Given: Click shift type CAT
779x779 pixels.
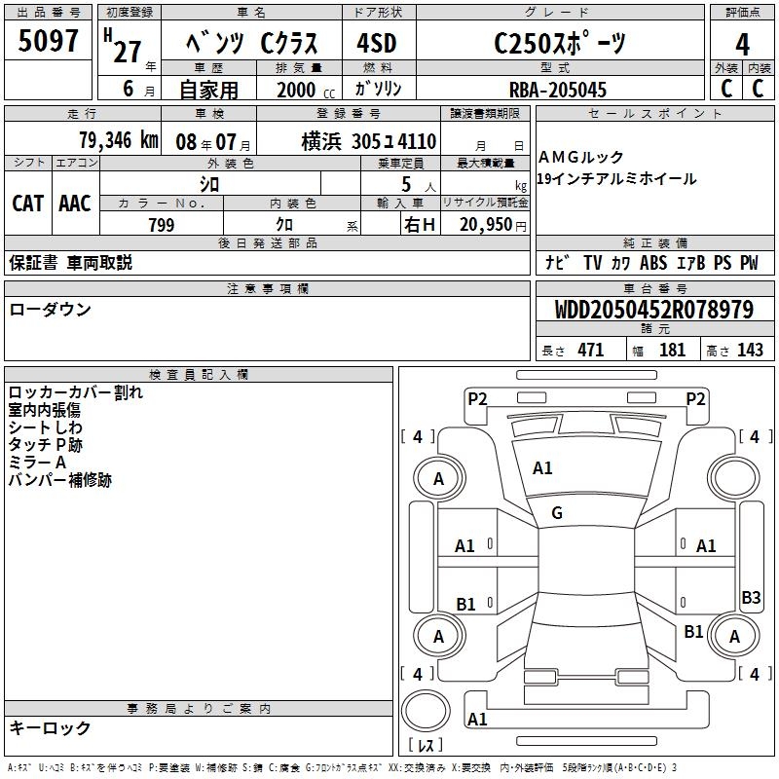Looking at the screenshot, I should point(28,204).
